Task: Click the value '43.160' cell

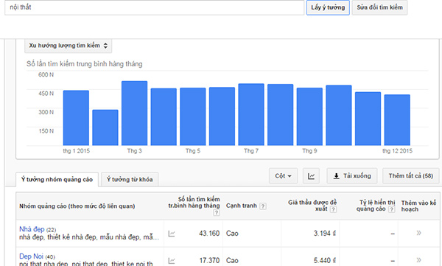Action: [209, 234]
